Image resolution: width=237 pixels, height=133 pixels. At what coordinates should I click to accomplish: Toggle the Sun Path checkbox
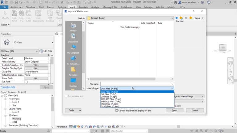click(26, 82)
